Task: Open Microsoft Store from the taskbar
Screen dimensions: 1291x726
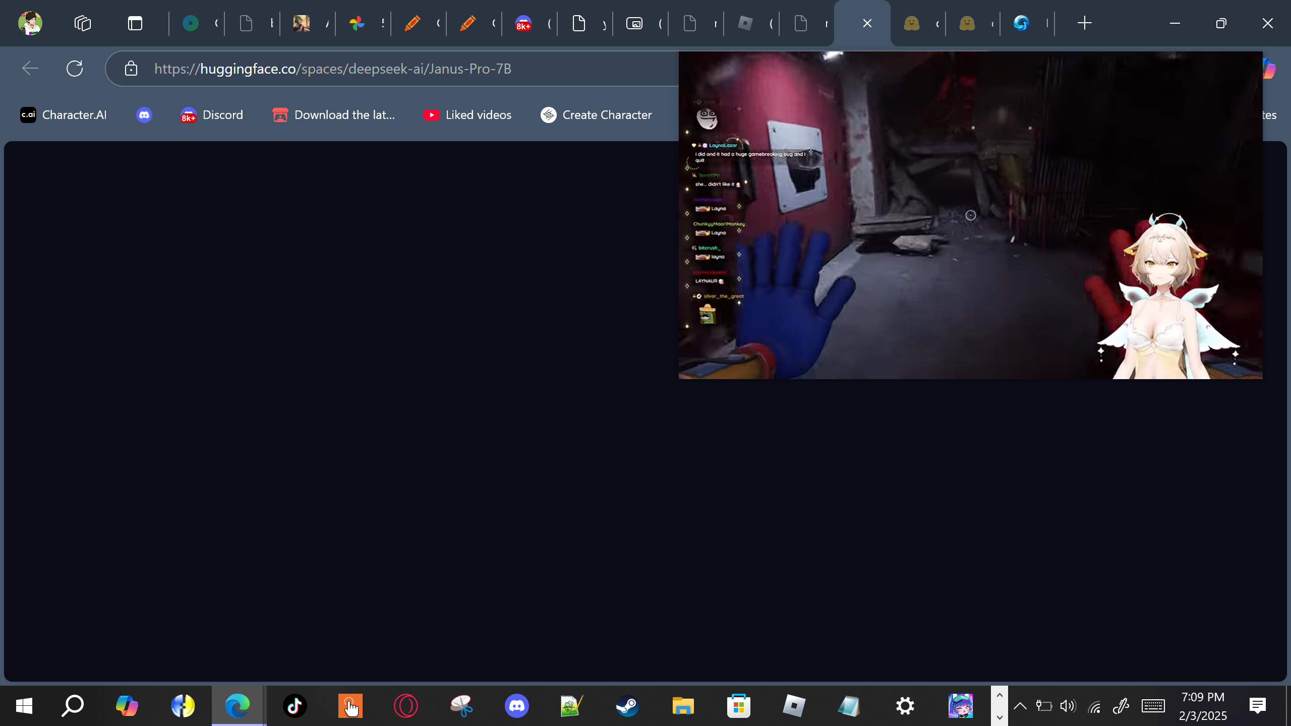Action: tap(739, 706)
